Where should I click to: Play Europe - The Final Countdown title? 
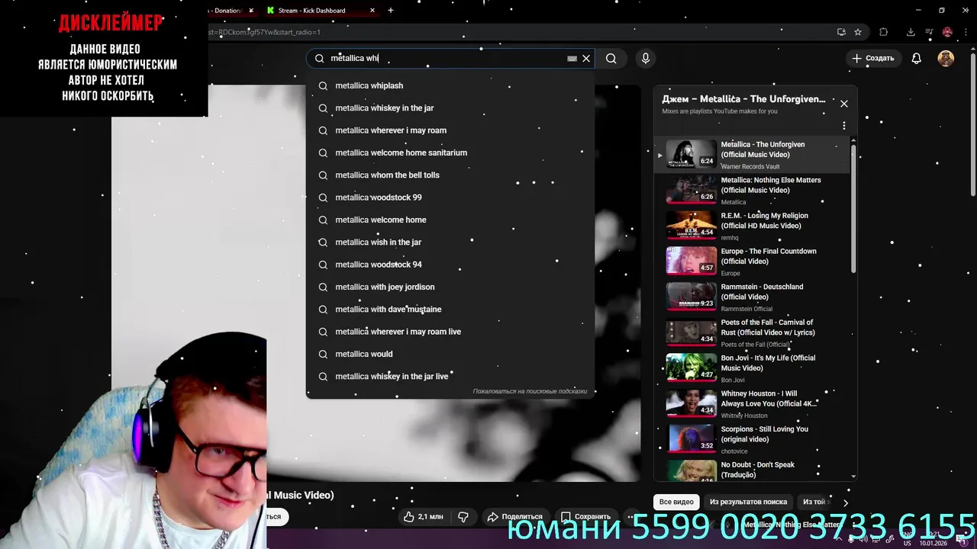click(769, 256)
